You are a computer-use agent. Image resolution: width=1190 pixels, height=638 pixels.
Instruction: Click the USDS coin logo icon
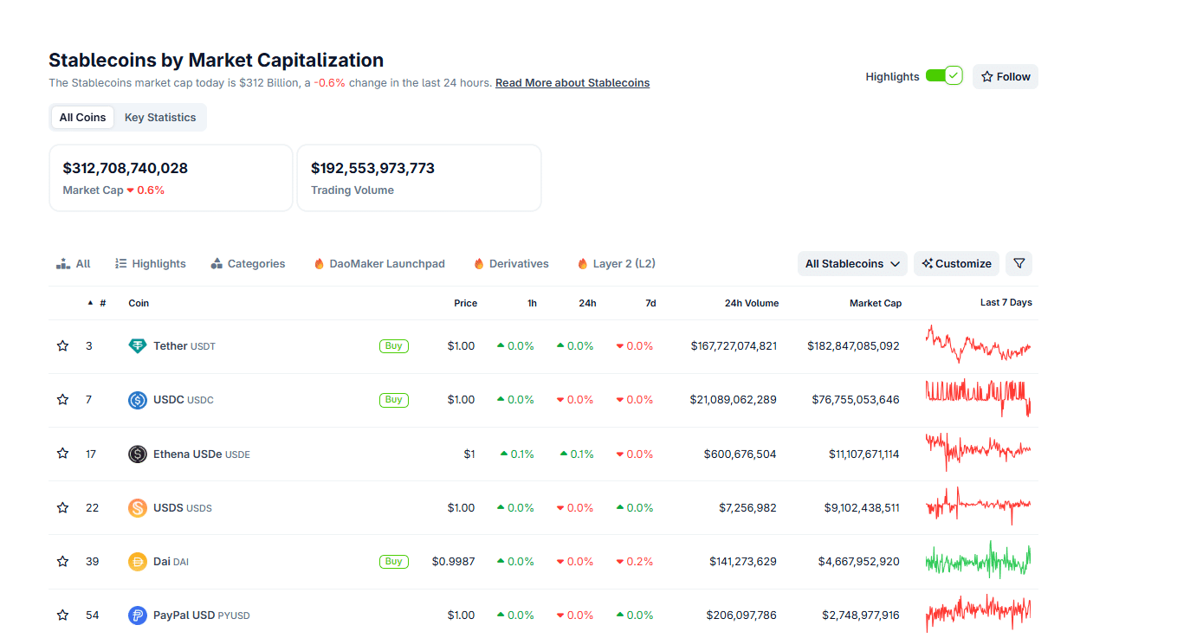point(137,508)
